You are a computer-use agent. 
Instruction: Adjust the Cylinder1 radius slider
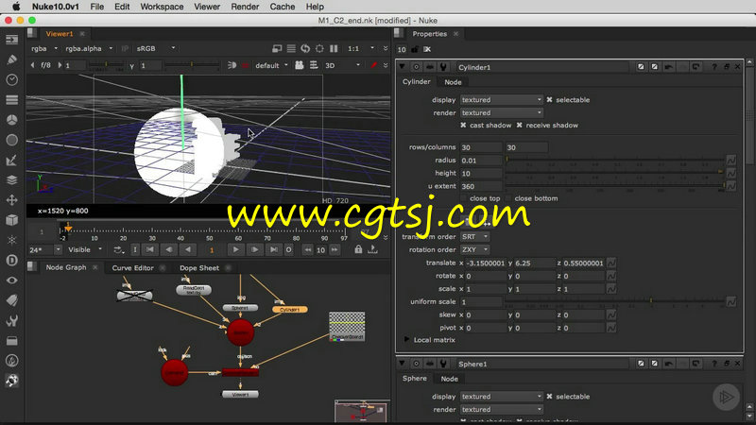click(x=615, y=160)
